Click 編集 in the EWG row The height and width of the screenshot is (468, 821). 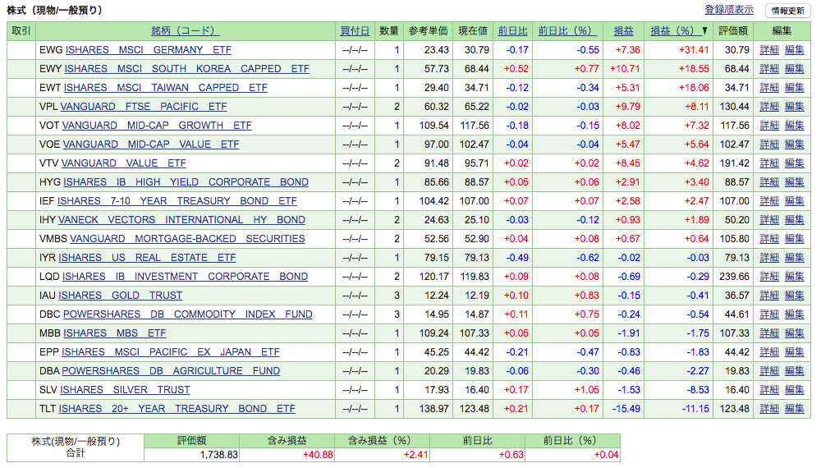(794, 50)
